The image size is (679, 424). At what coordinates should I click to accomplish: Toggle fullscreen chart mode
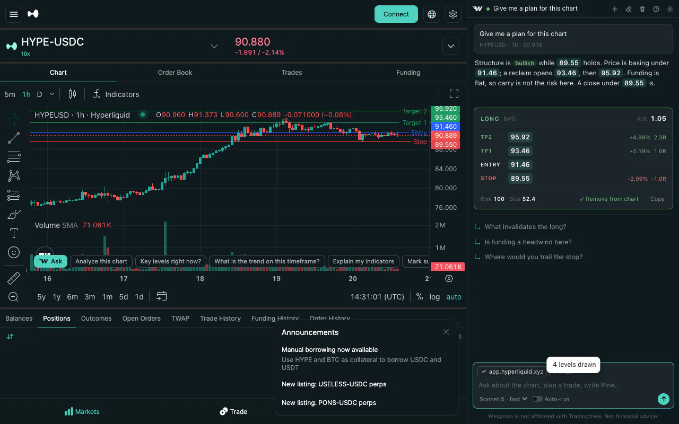click(454, 94)
